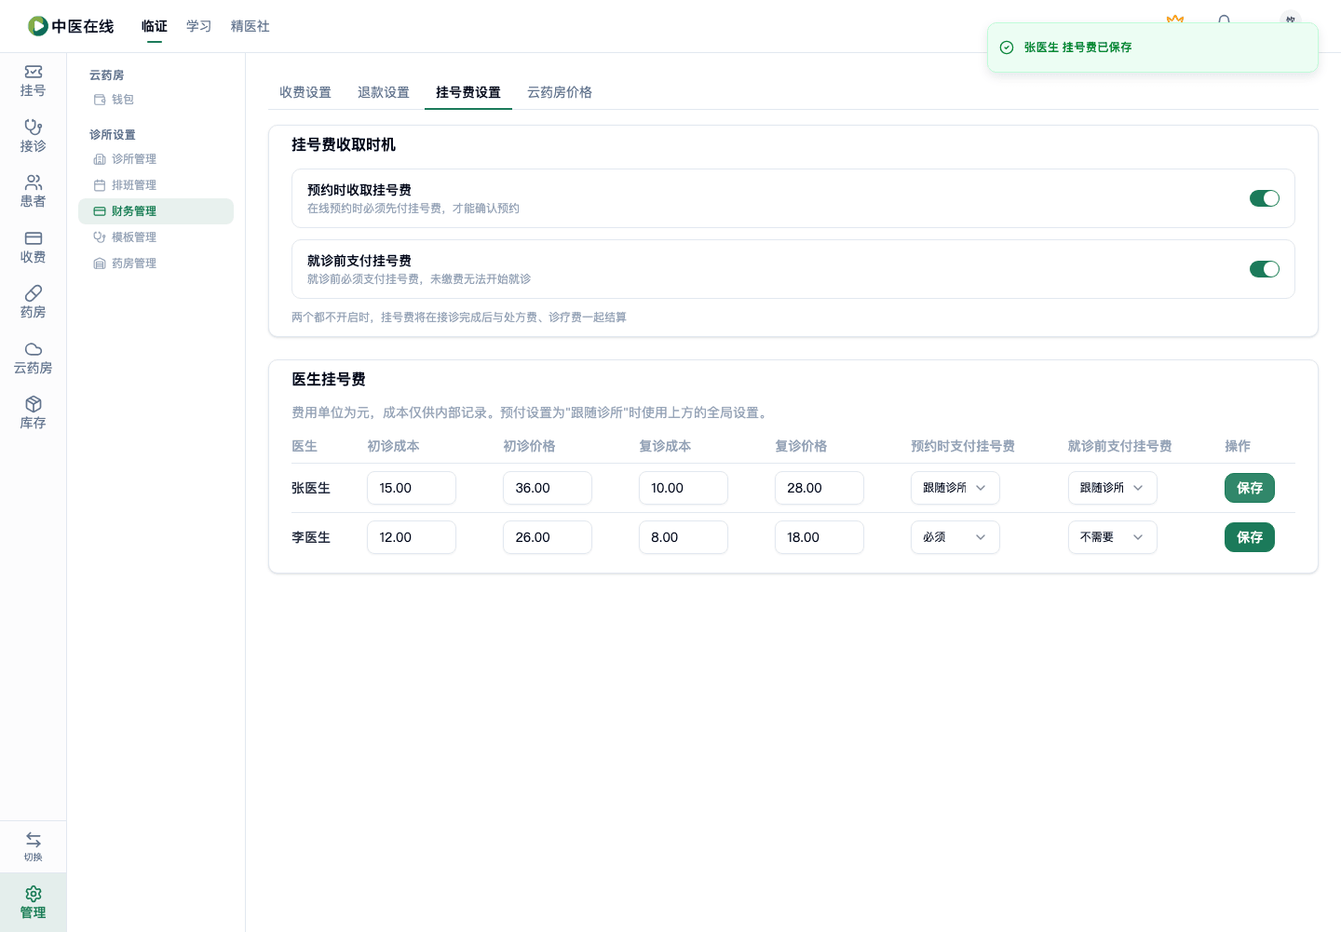1341x932 pixels.
Task: Open the 收费 billing sidebar icon
Action: point(34,238)
